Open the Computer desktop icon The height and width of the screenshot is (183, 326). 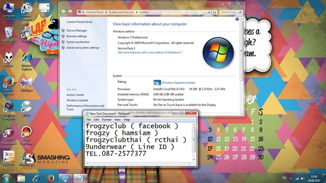tap(9, 10)
